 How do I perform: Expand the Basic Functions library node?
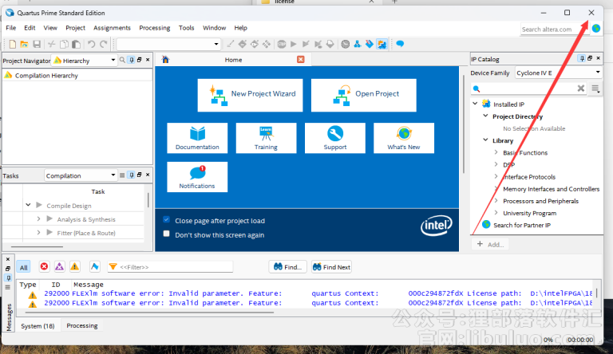click(x=496, y=152)
